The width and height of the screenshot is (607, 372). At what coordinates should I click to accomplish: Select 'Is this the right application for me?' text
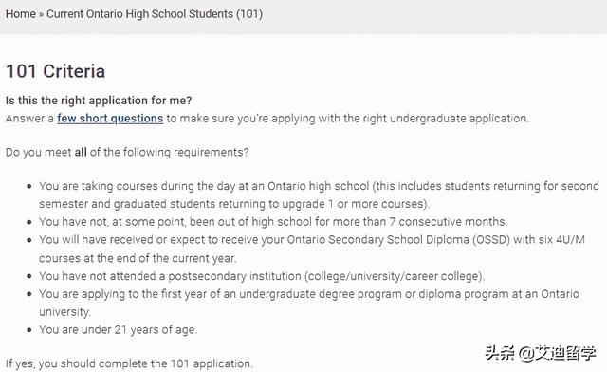pyautogui.click(x=99, y=101)
